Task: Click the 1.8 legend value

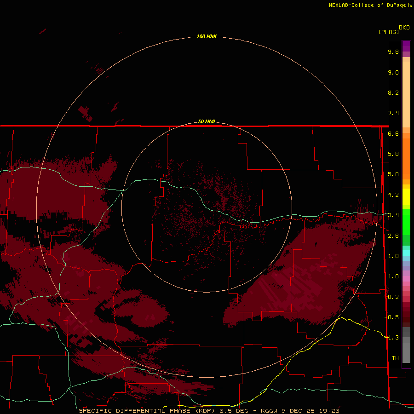Action: click(393, 256)
